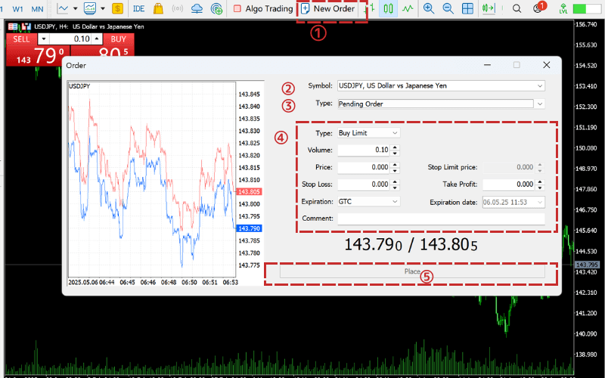This screenshot has height=378, width=605.
Task: Click the zoom in magnifier icon
Action: (x=429, y=9)
